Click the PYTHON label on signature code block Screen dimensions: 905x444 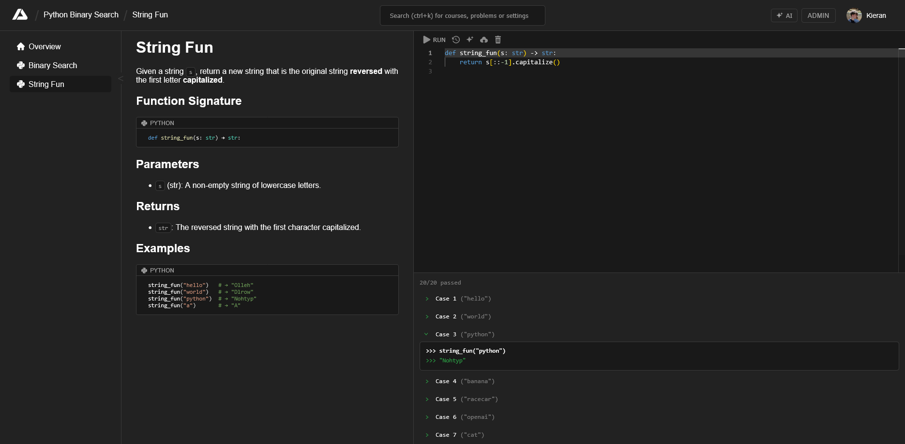(162, 123)
